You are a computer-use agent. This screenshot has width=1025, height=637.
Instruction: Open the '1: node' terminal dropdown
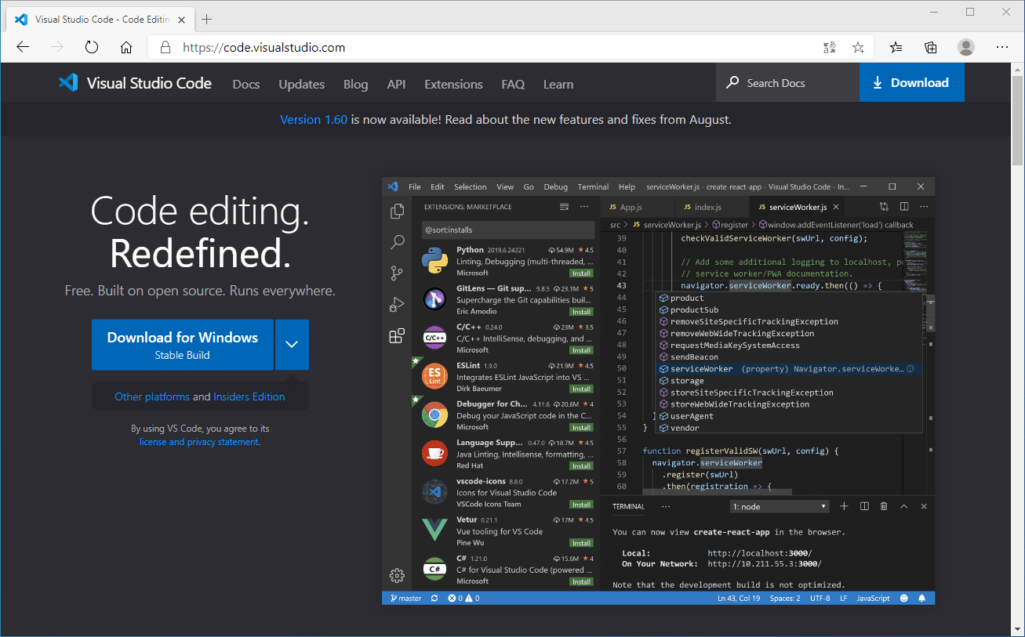click(x=780, y=507)
